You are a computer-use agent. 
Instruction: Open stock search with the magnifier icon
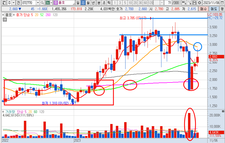[x=42, y=3]
